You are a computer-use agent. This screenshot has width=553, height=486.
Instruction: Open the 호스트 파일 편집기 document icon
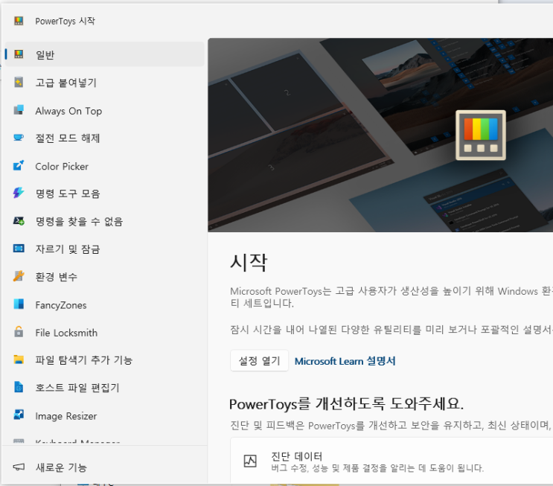[19, 387]
